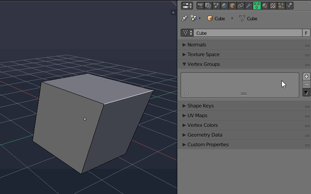311x194 pixels.
Task: Click the viewport corner split widget
Action: point(175,3)
